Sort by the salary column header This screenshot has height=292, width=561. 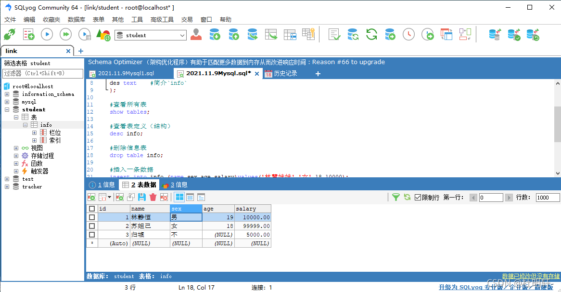coord(253,209)
